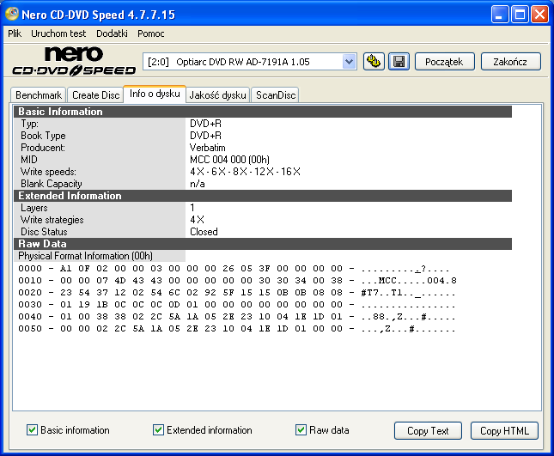Click the raw data row 0010
The width and height of the screenshot is (554, 456).
(x=237, y=281)
